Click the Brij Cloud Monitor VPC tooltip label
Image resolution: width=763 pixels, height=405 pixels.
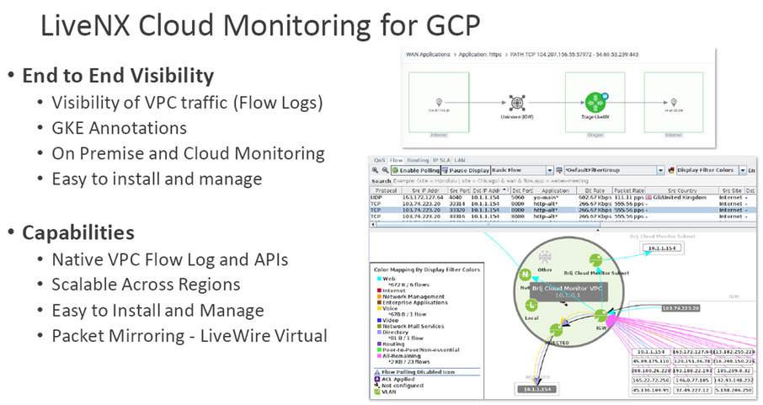[567, 291]
